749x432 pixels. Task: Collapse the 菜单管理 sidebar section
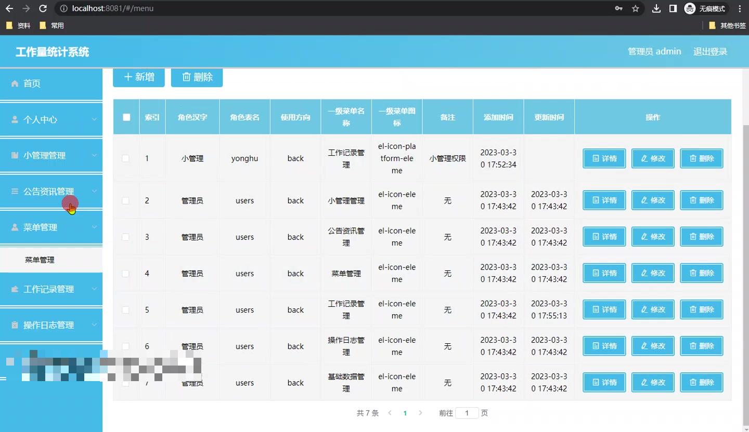(95, 227)
